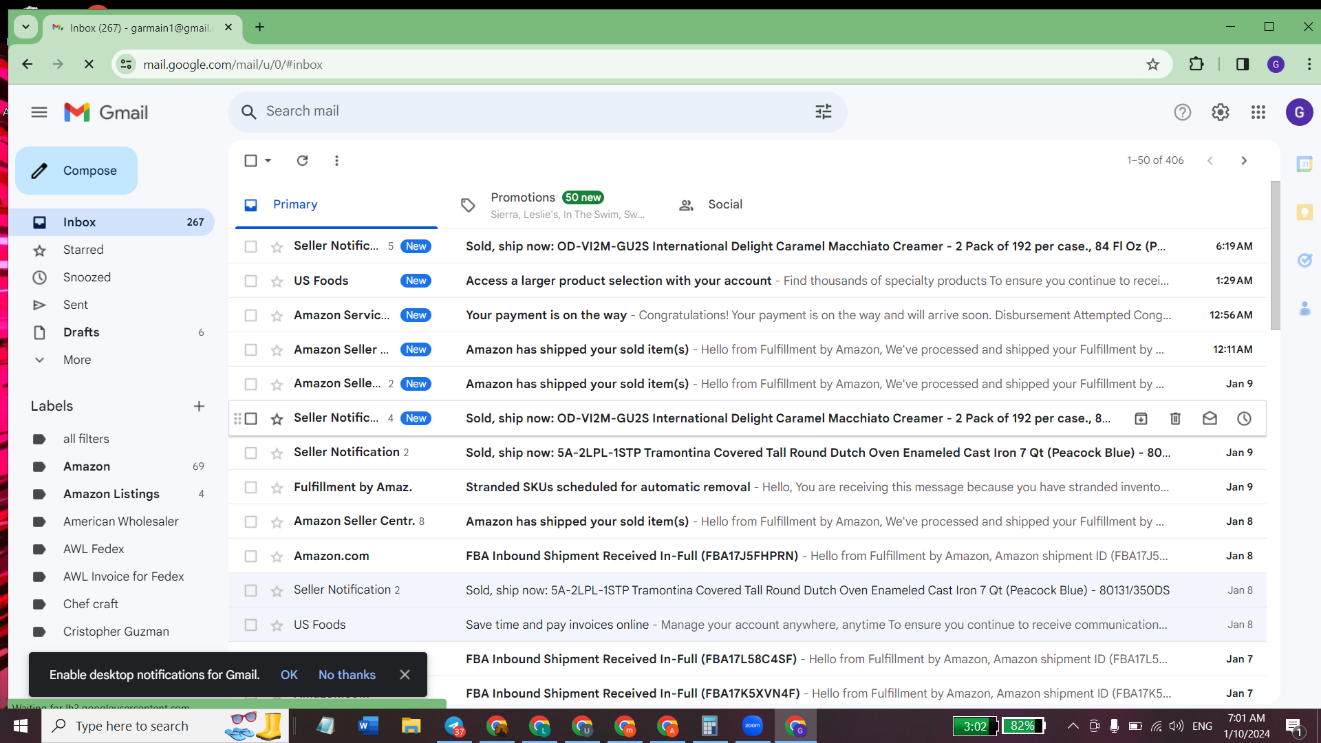
Task: Snooze the hovered Seller Notification email
Action: [1244, 418]
